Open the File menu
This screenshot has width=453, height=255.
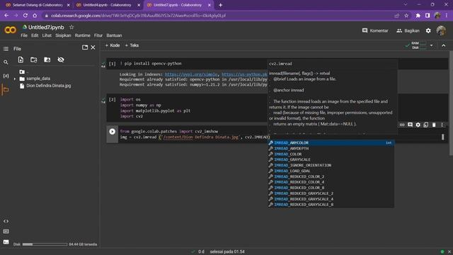click(24, 35)
